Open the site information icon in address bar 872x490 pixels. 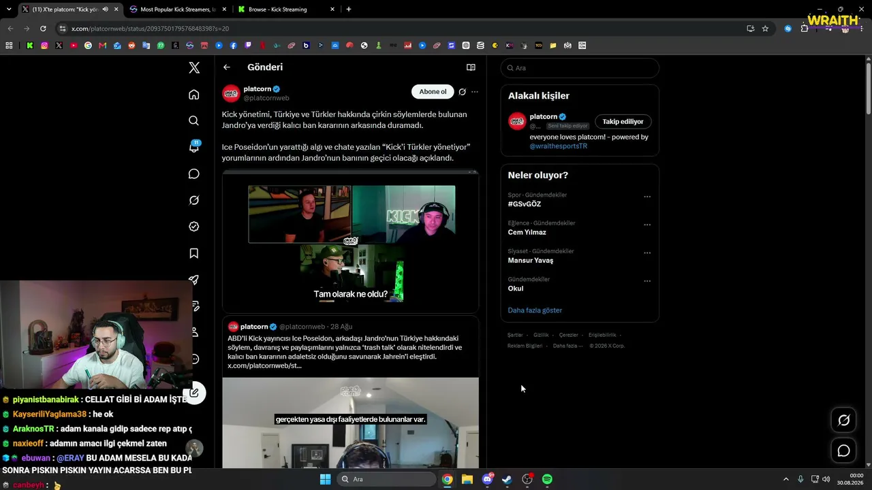pos(63,29)
